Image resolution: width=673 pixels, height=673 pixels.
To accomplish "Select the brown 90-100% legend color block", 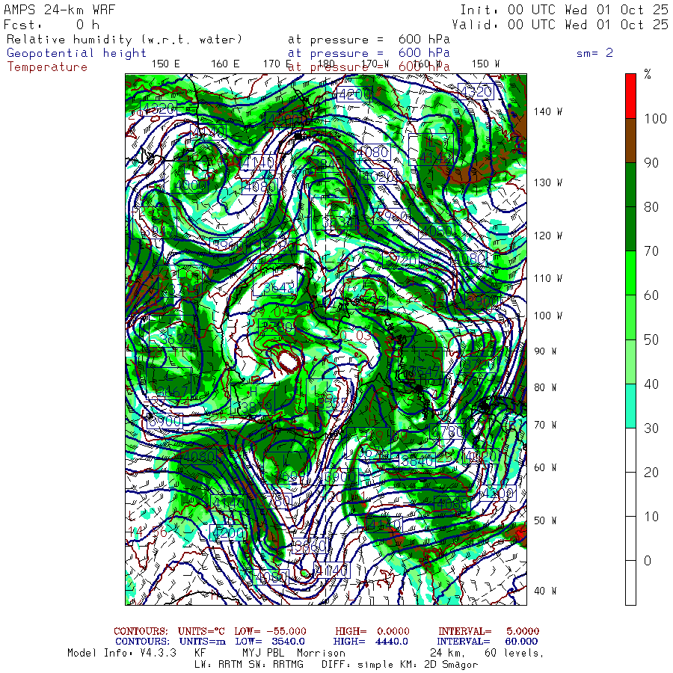I will tap(630, 140).
